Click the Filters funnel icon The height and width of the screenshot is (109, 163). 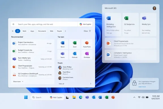click(90, 31)
